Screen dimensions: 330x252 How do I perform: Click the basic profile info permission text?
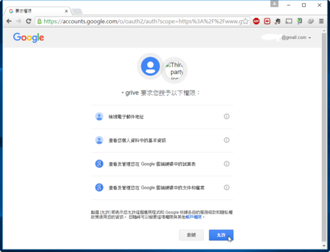click(137, 141)
